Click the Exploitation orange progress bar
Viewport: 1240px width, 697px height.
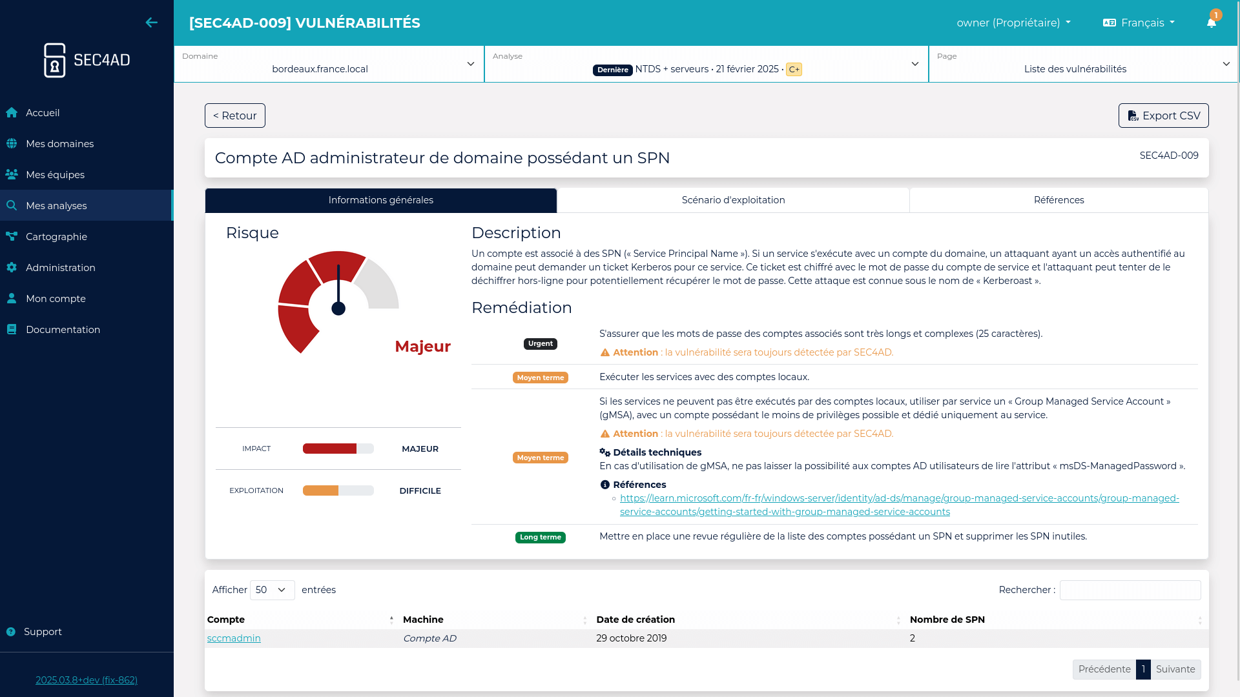click(338, 490)
